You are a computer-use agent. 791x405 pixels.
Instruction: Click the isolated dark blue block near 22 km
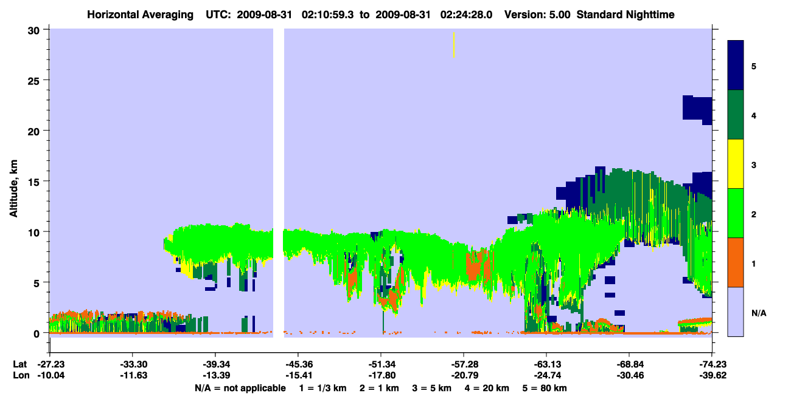697,109
